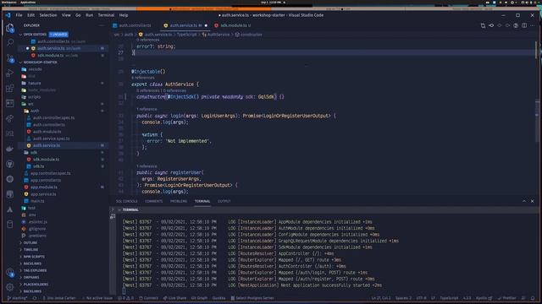
Task: Click TypeScript language mode in status bar
Action: click(x=449, y=298)
